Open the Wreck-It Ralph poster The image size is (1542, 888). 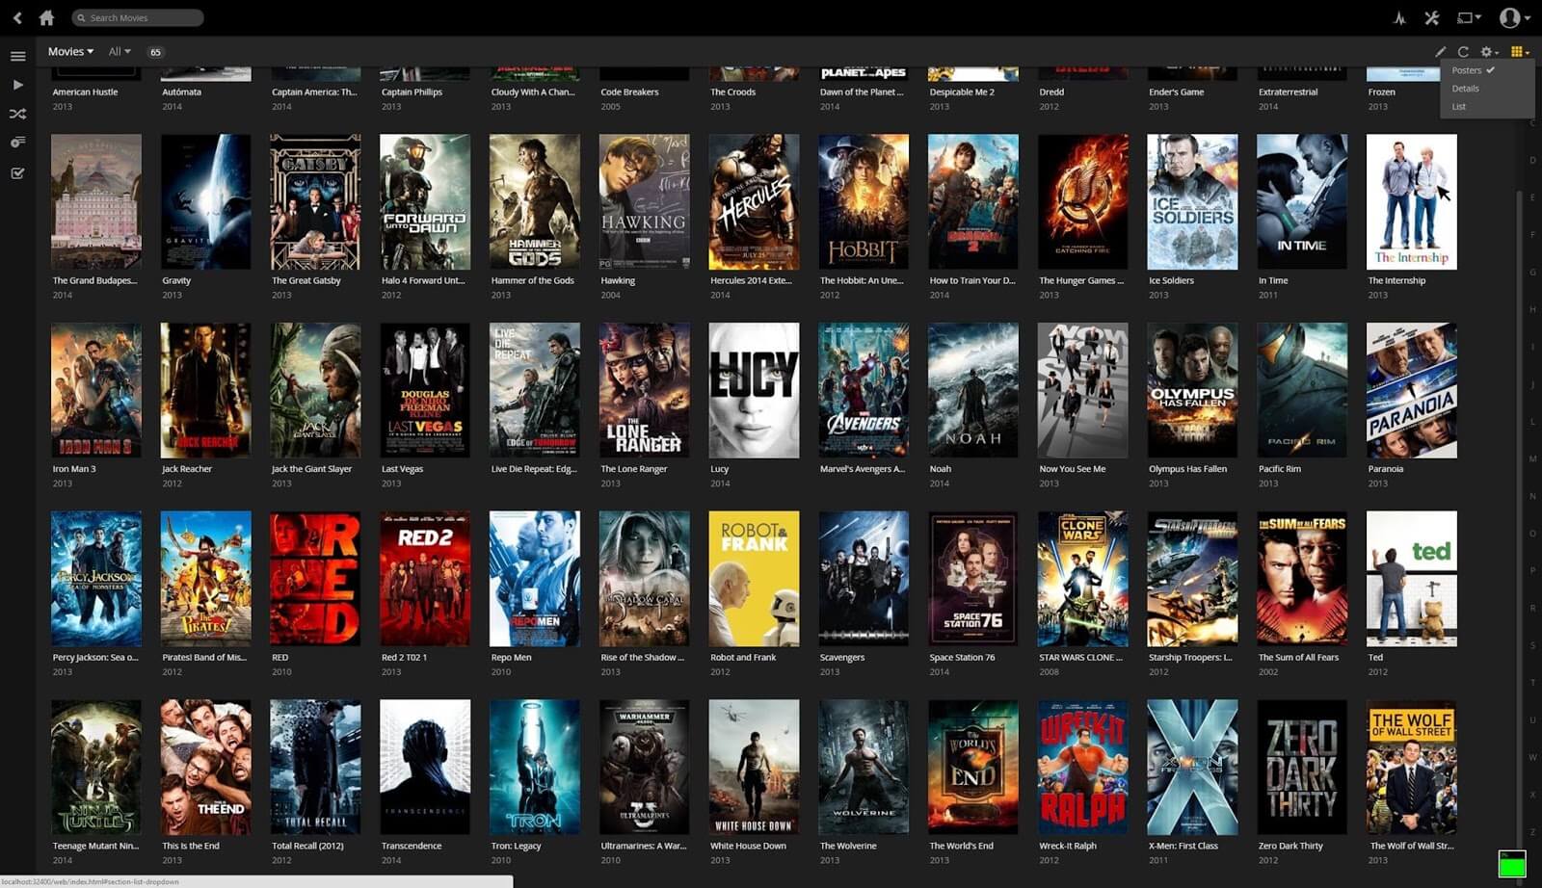1082,767
